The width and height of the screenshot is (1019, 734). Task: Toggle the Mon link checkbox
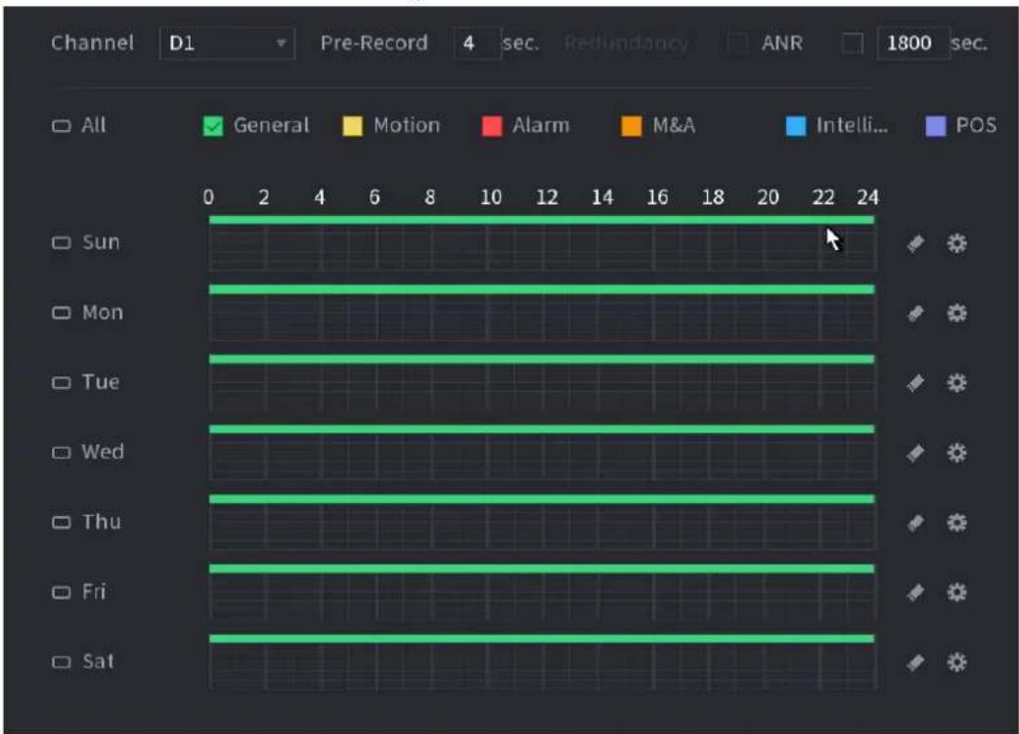coord(61,313)
